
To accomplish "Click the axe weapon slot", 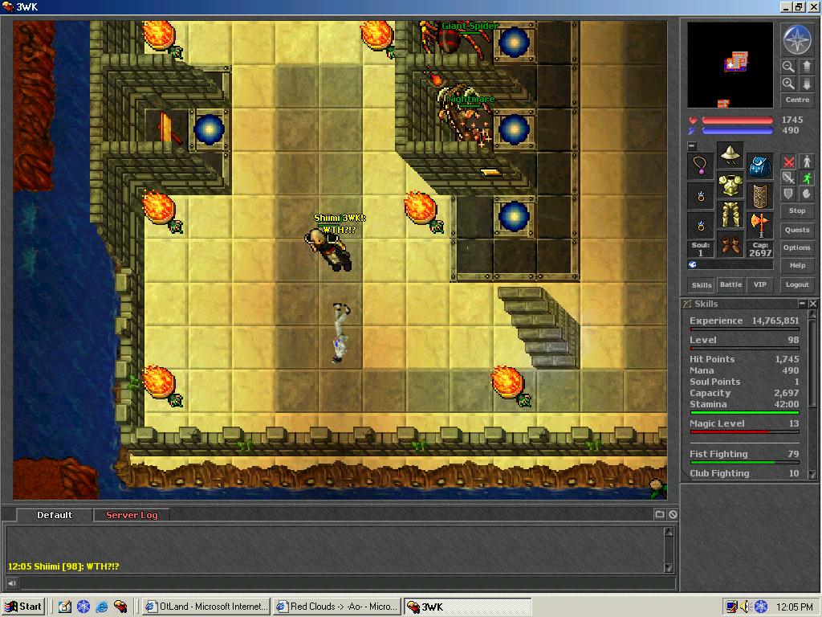I will tap(759, 226).
